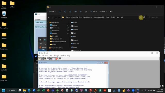Select LipidMatch_Distribution in navigation pane
Screen dimensions: 165x93
(x=59, y=42)
